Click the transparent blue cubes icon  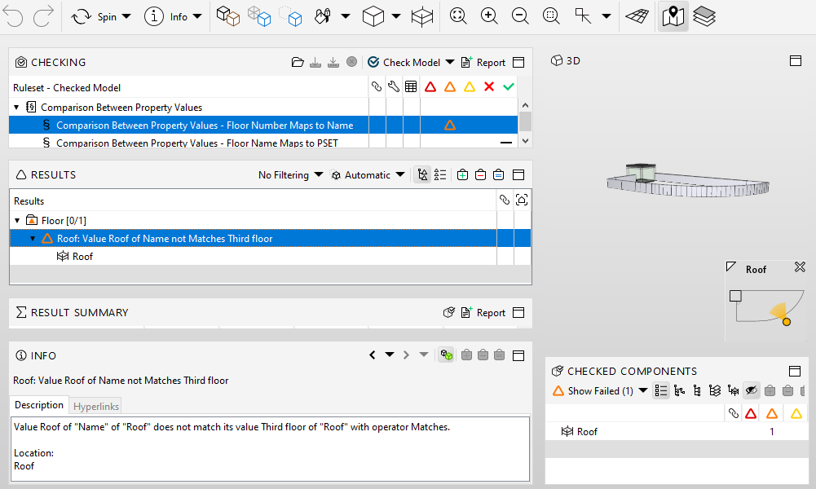(259, 16)
